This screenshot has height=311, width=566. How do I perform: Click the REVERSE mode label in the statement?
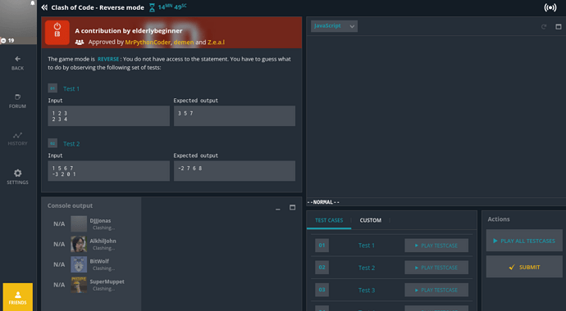click(108, 59)
